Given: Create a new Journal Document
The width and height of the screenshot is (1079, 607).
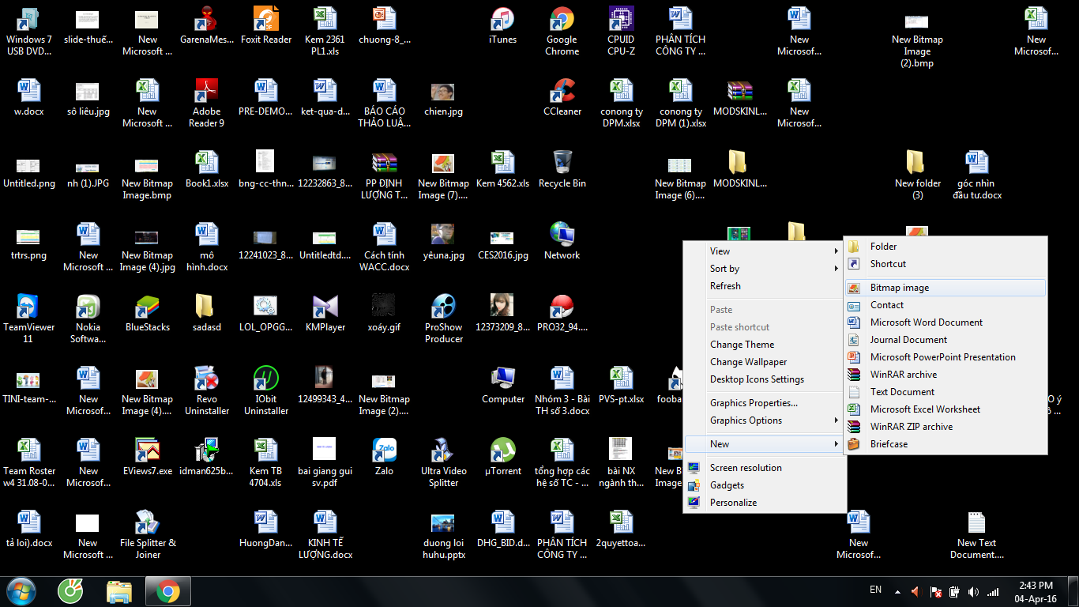Looking at the screenshot, I should point(946,340).
